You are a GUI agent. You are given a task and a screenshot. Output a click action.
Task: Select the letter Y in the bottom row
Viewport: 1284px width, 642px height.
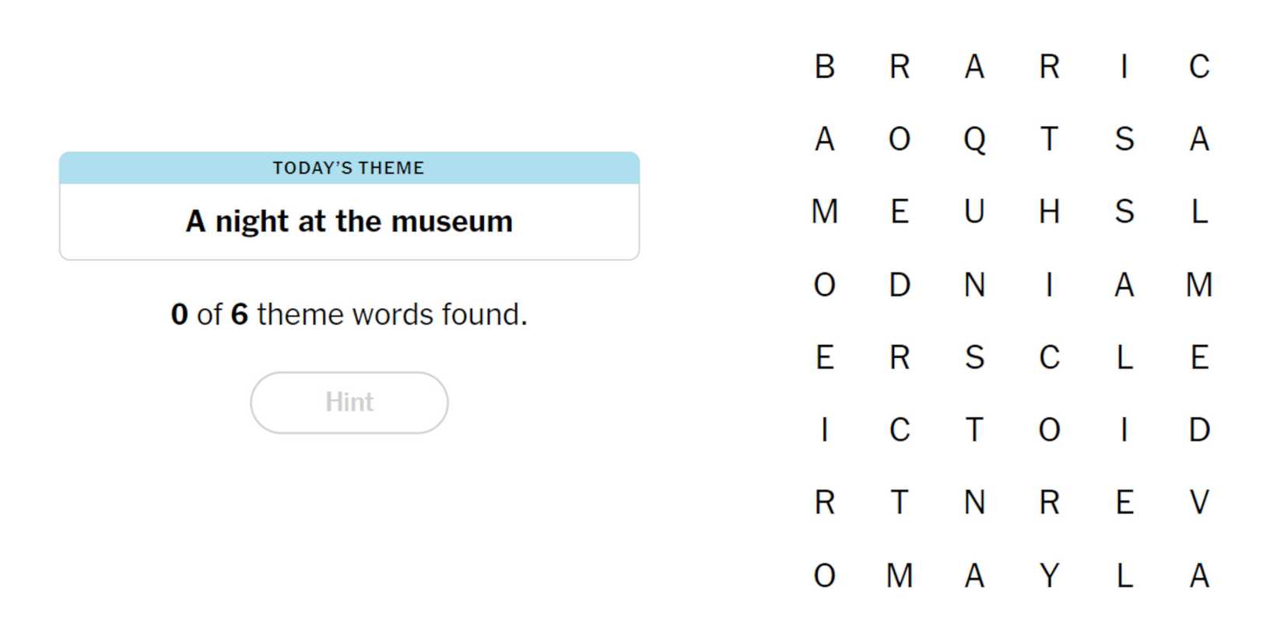pos(1049,576)
